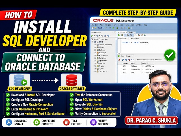Open the Window menu
This screenshot has width=181, height=136.
(x=139, y=25)
